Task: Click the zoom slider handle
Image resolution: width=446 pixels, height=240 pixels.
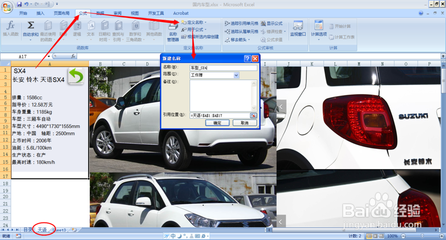Action: (422, 236)
